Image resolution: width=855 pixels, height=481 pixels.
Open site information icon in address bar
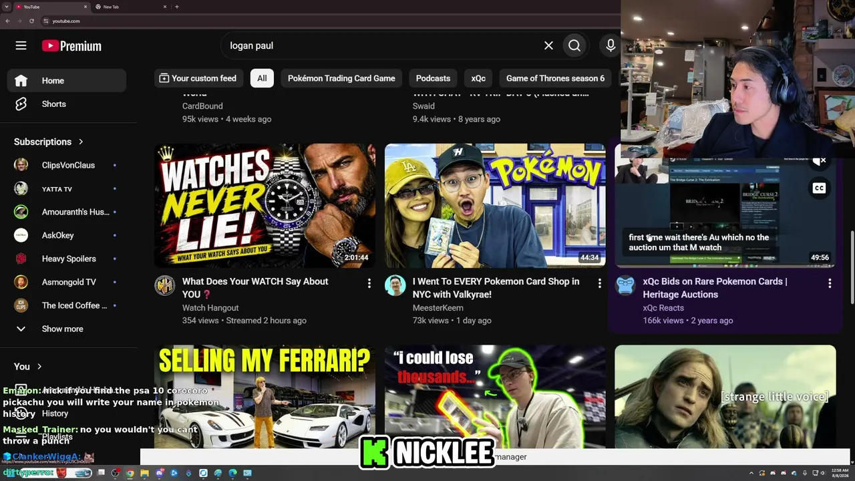[45, 21]
